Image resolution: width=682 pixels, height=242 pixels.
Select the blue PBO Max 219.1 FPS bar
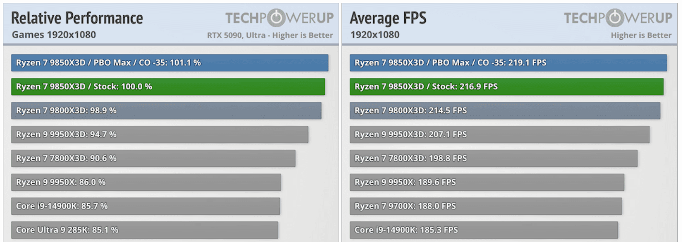coord(508,63)
